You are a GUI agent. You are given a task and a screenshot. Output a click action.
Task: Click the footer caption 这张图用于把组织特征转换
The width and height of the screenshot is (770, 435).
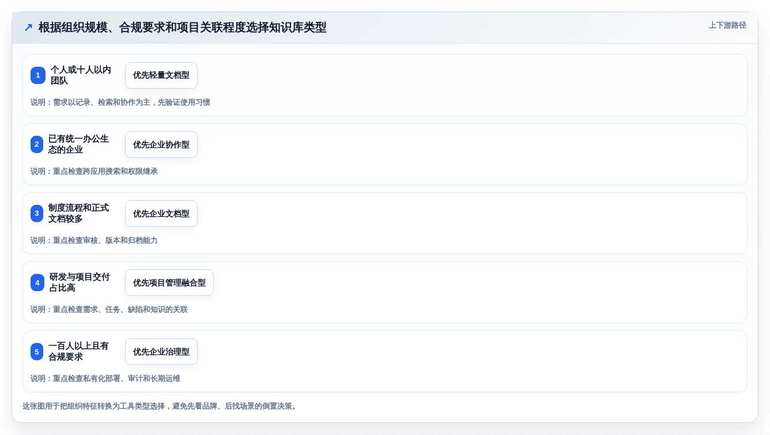coord(161,406)
